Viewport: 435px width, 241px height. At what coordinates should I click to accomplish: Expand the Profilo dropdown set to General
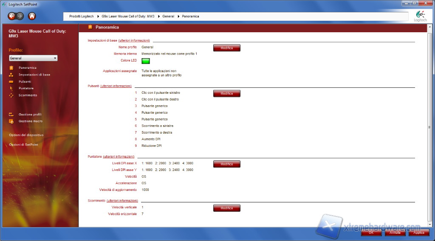tap(33, 58)
